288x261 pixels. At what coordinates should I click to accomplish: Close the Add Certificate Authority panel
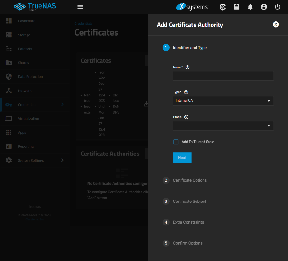pyautogui.click(x=276, y=24)
